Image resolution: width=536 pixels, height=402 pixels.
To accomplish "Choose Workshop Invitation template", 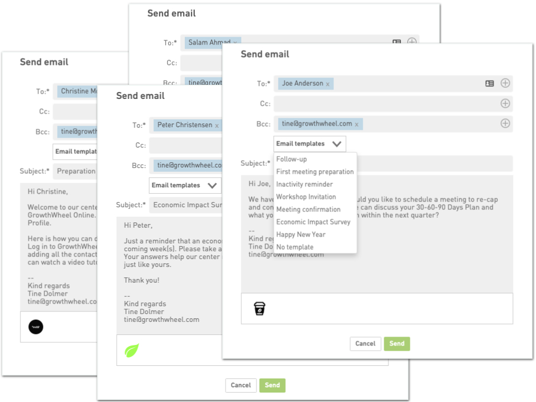I will pyautogui.click(x=306, y=197).
